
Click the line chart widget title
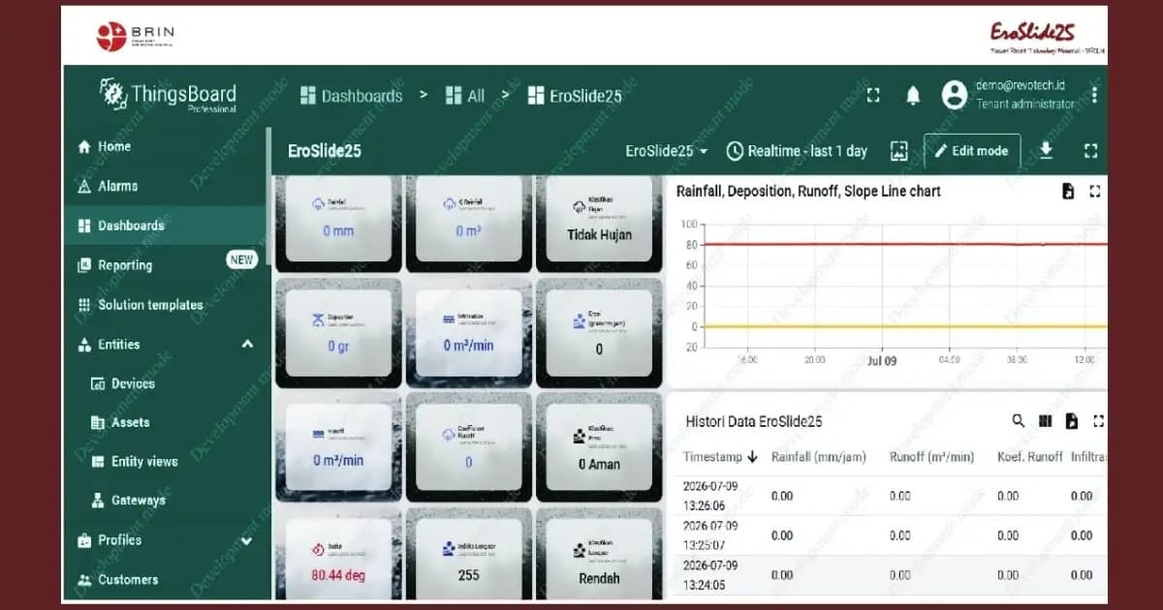pyautogui.click(x=808, y=192)
